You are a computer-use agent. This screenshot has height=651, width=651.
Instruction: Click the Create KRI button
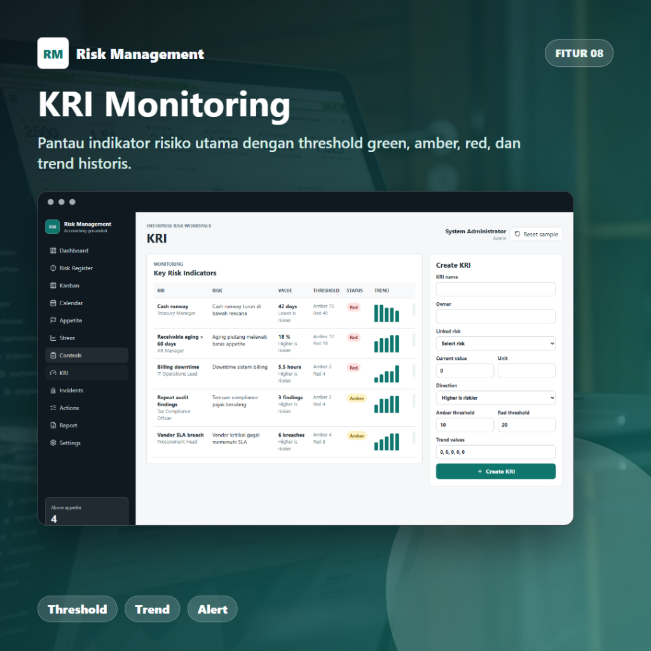[x=495, y=471]
